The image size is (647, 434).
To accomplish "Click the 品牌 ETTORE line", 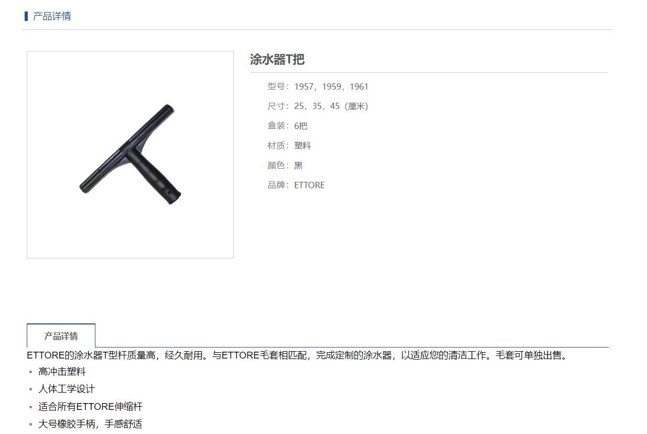I will pos(296,185).
